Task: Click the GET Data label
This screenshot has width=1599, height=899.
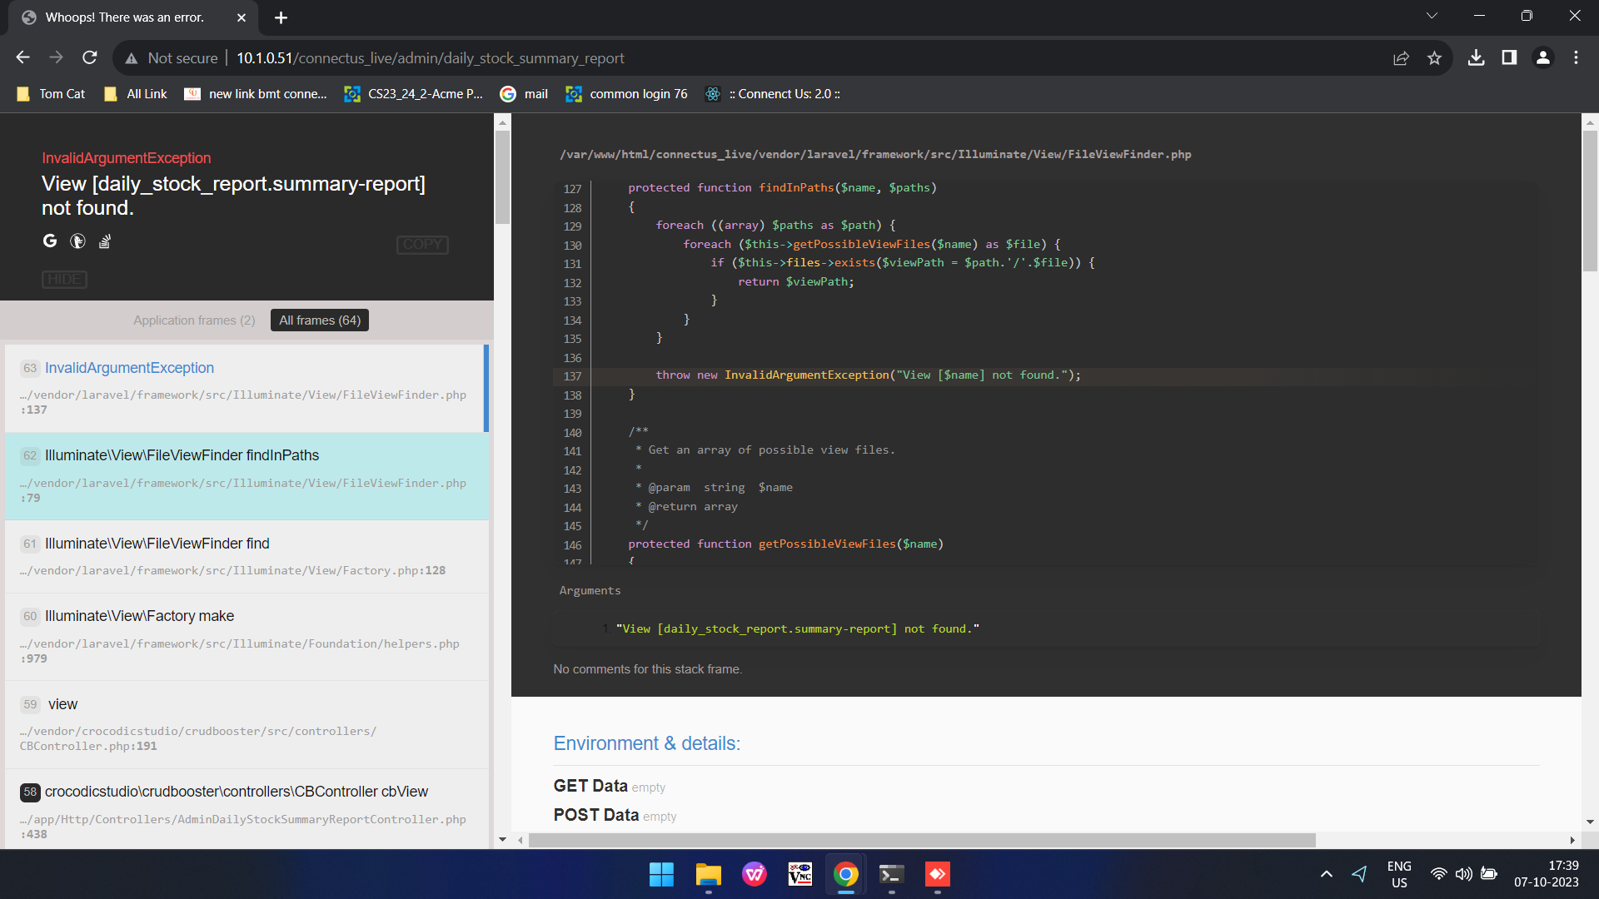Action: (590, 786)
